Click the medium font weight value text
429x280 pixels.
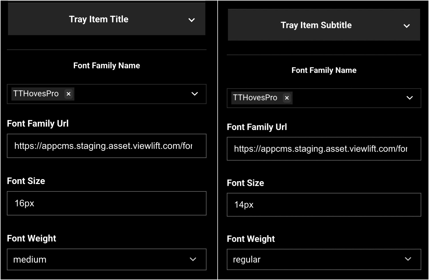(x=30, y=259)
